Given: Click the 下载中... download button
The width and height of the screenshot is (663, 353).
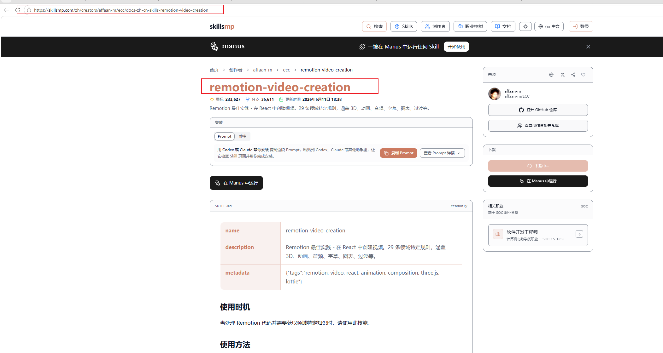Looking at the screenshot, I should click(538, 166).
